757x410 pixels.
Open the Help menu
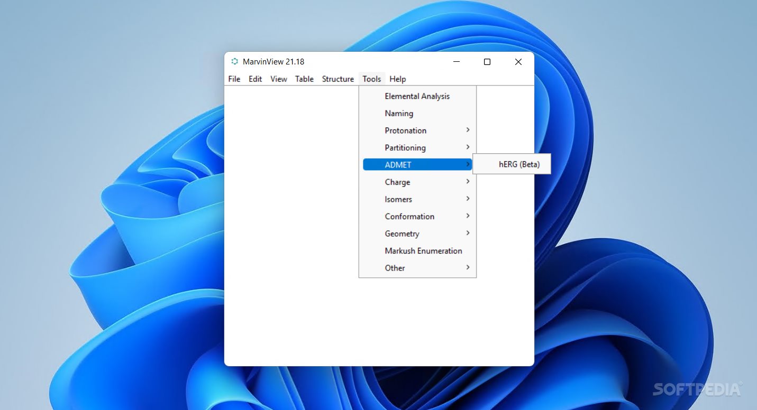click(397, 79)
